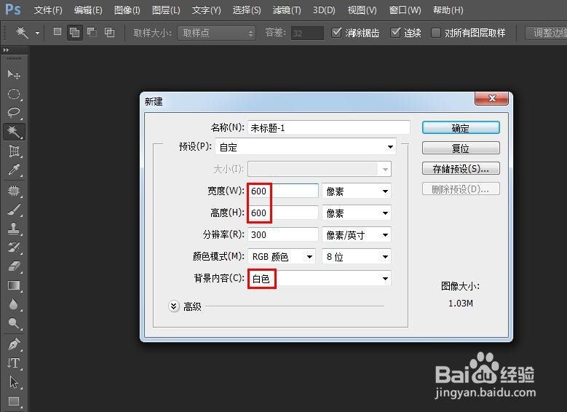Select the Pen tool
567x412 pixels.
pyautogui.click(x=14, y=344)
